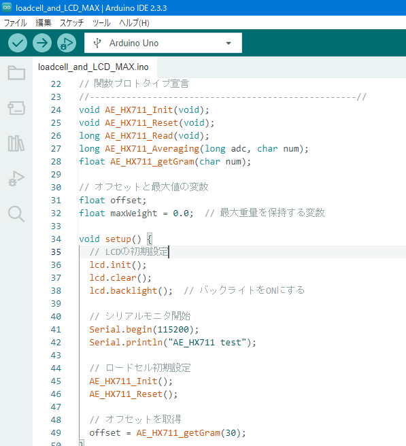Click AE_HX711_Reset(); on line 46
Viewport: 406px width, 446px height.
(x=133, y=394)
